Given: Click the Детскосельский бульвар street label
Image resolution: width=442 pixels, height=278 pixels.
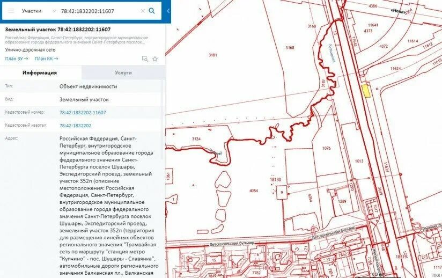Looking at the screenshot, I should [231, 244].
